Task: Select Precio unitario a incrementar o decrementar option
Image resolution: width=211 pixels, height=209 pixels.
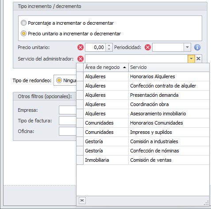Action: (23, 34)
